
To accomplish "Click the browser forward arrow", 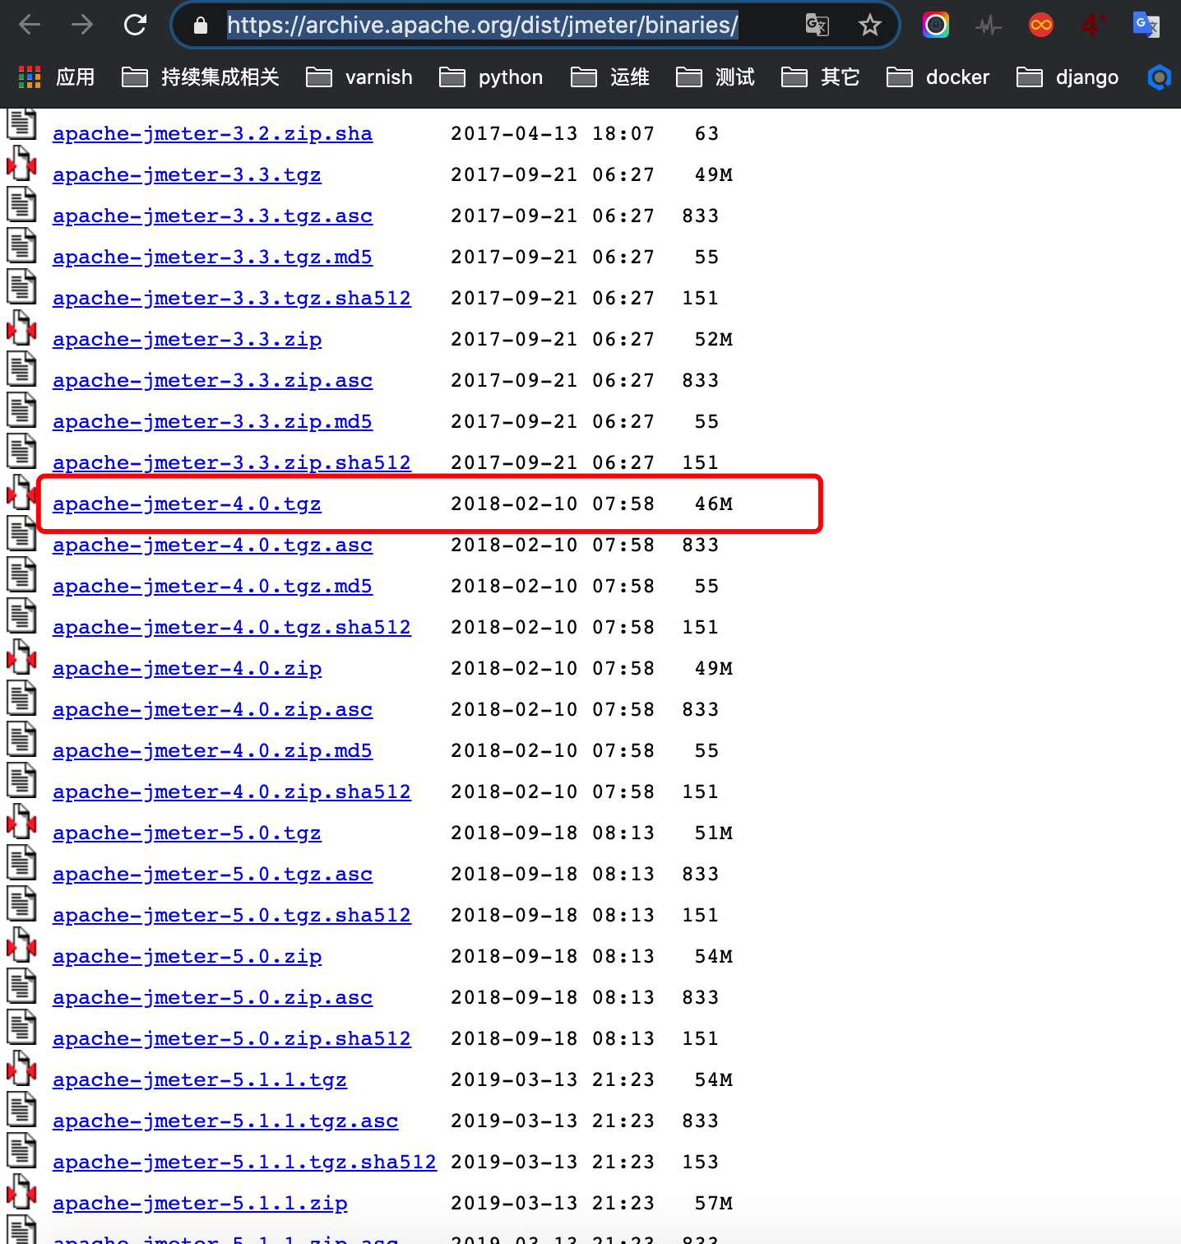I will click(82, 25).
